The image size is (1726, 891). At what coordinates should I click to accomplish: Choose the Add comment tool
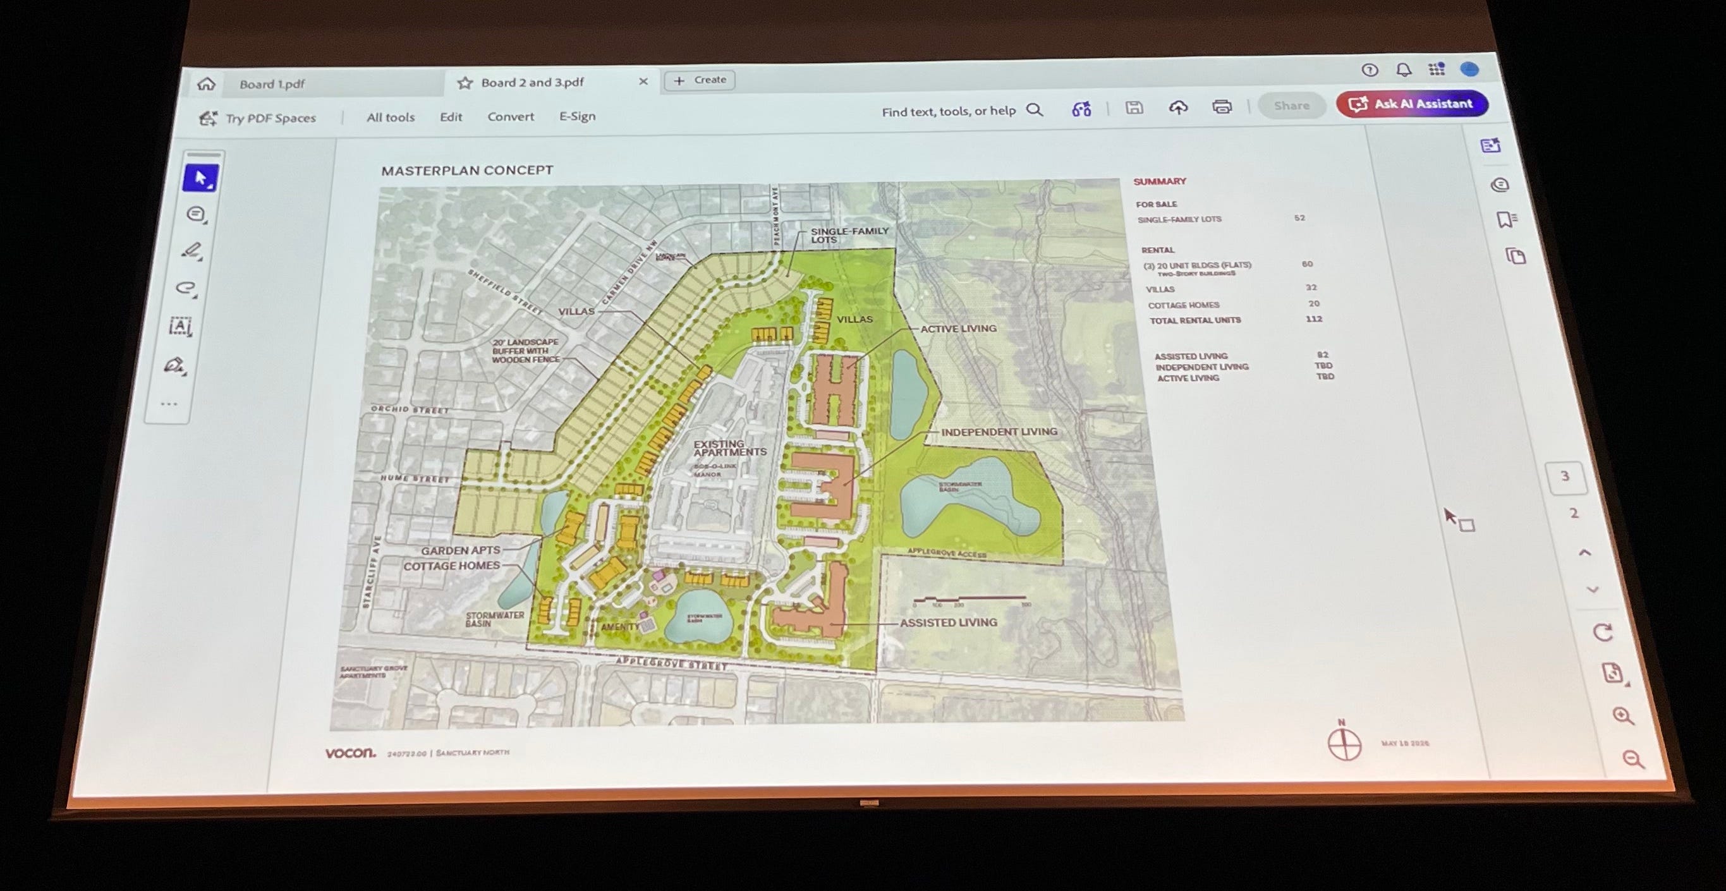[197, 214]
